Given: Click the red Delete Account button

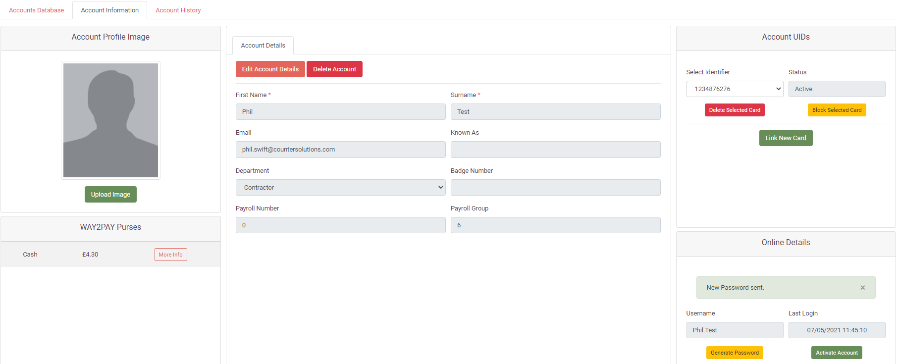Looking at the screenshot, I should (334, 69).
